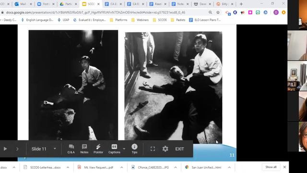Open SCCOE-Letterhea...docx download
Image resolution: width=307 pixels, height=173 pixels.
click(42, 167)
